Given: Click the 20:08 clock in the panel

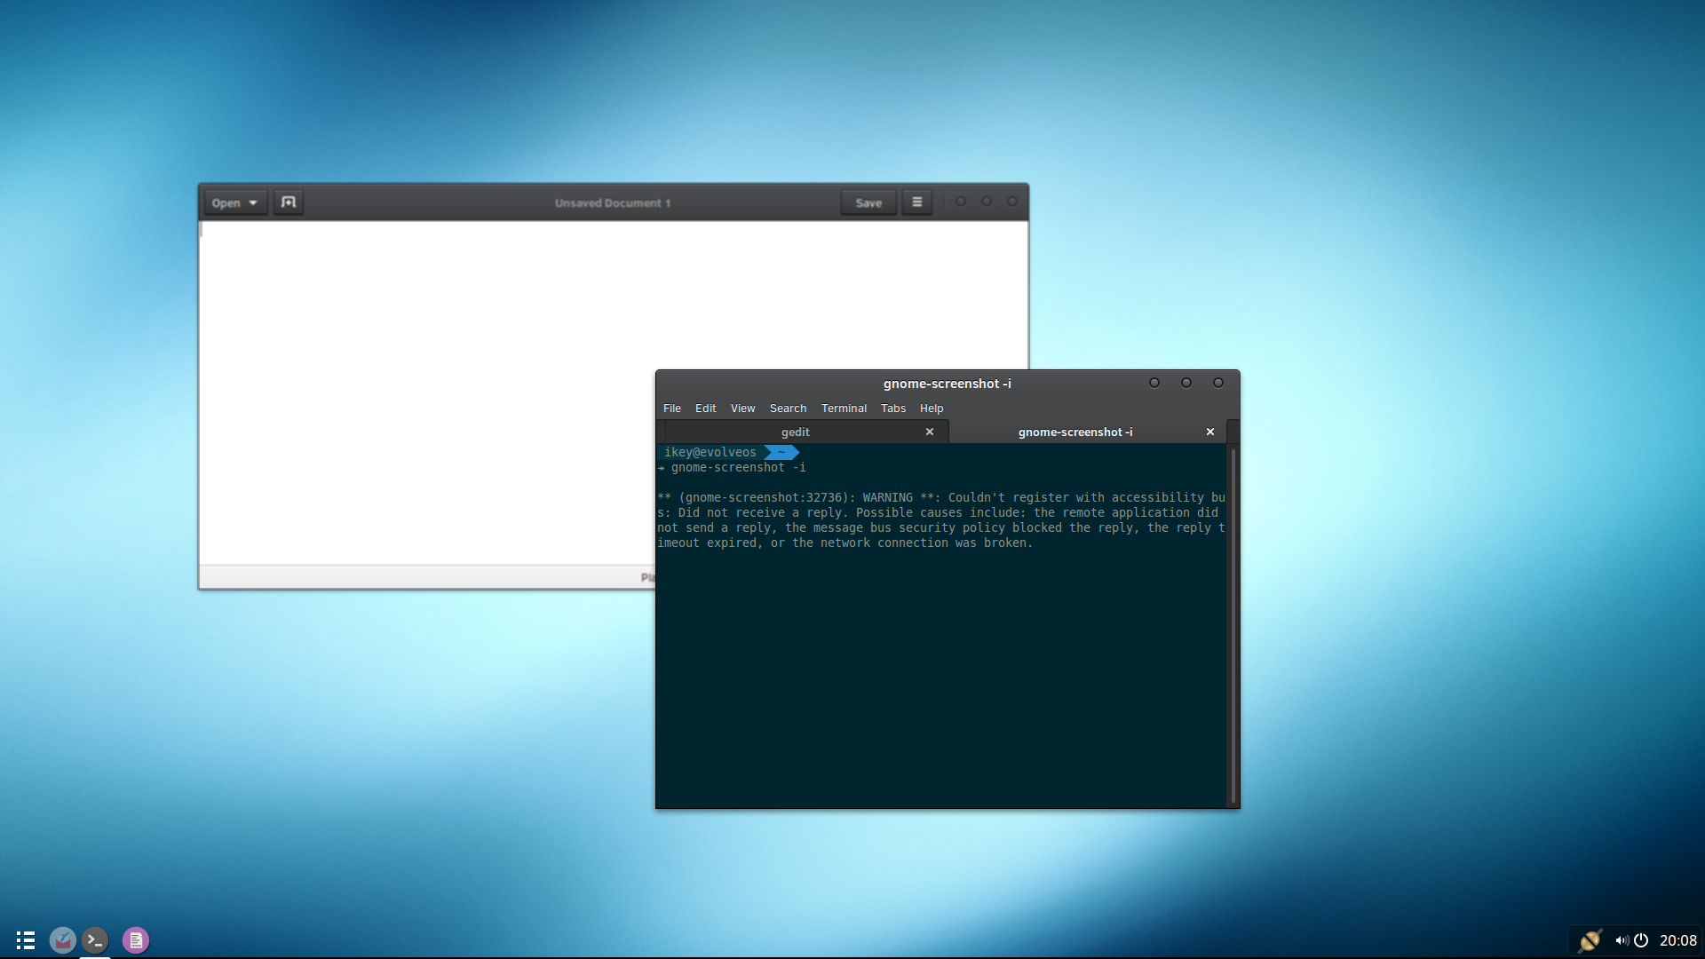Looking at the screenshot, I should tap(1678, 940).
